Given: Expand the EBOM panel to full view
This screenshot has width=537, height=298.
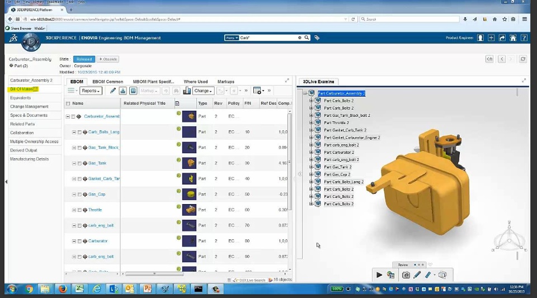Looking at the screenshot, I should 287,81.
